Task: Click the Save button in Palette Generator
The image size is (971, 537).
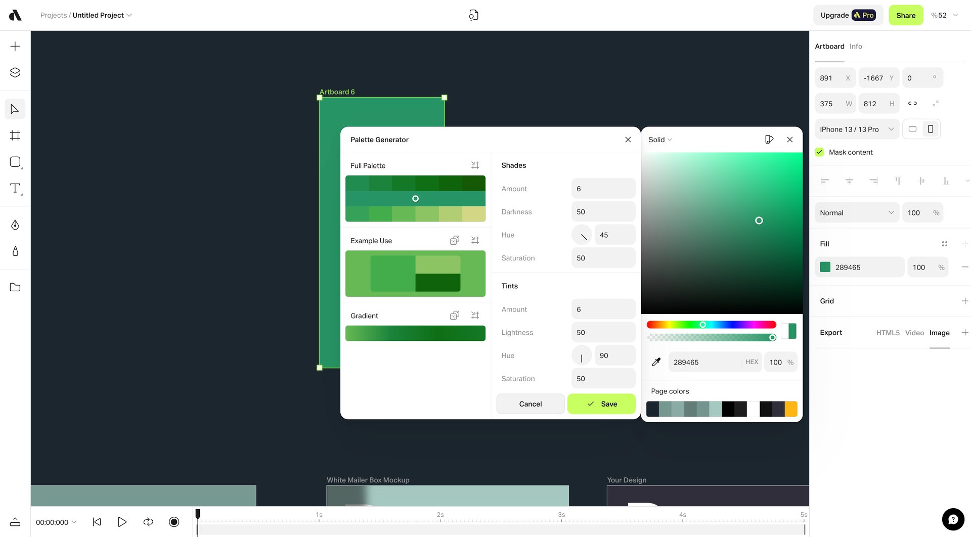Action: click(x=601, y=404)
